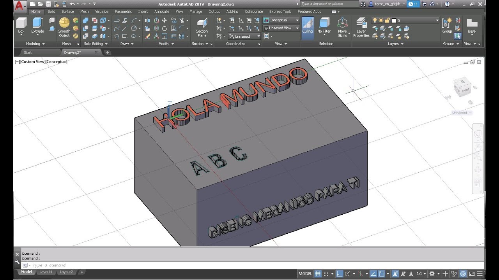
Task: Toggle the drawing grid display in status bar
Action: pos(318,274)
